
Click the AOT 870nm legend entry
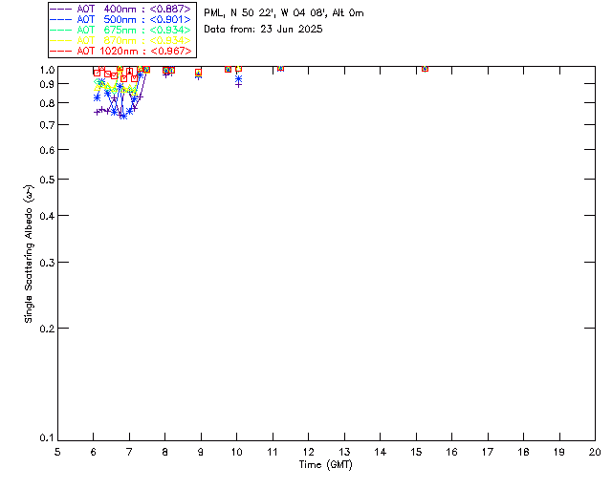coord(120,40)
